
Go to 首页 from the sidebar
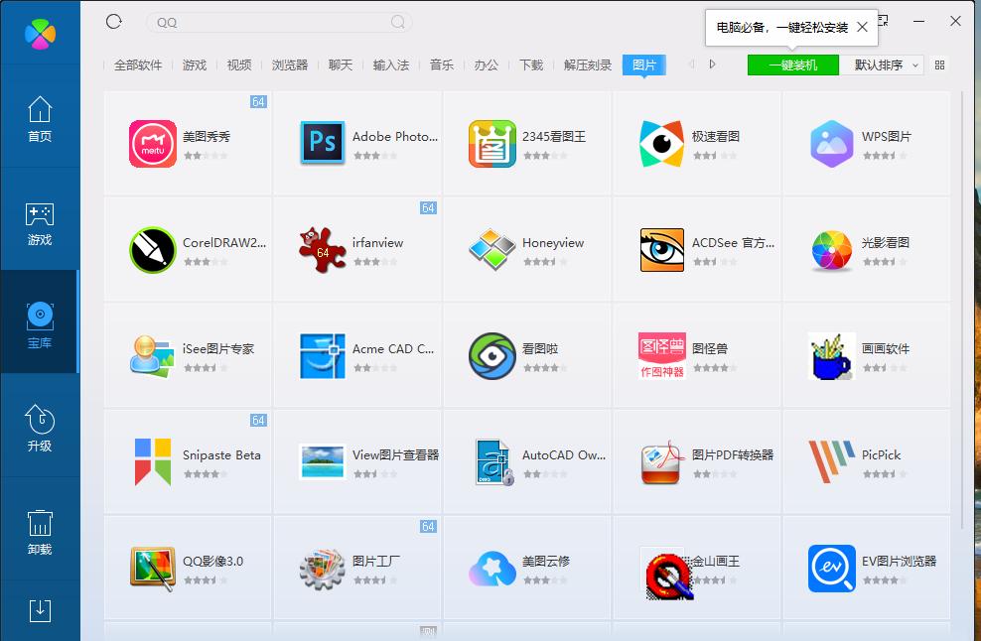40,117
